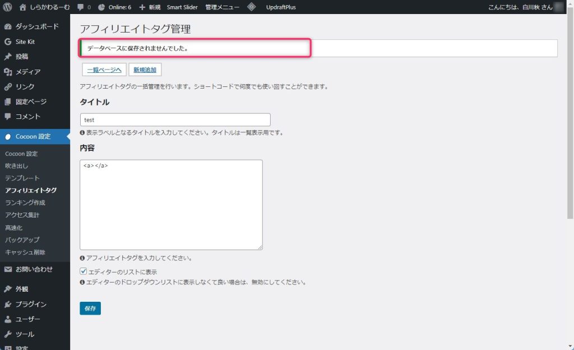Expand the 新規 menu in admin bar
The image size is (574, 350).
pos(150,7)
